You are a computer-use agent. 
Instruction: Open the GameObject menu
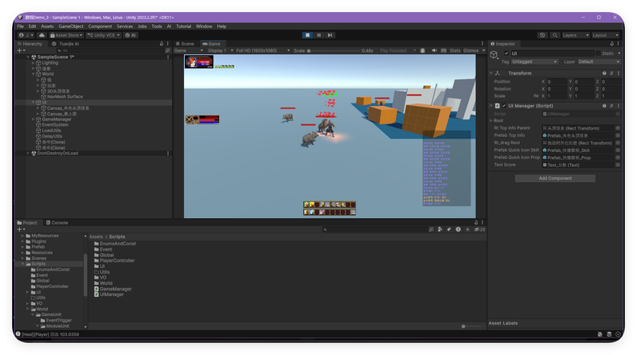click(71, 26)
